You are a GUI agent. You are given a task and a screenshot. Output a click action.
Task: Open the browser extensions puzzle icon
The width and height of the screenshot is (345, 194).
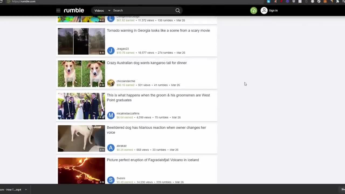click(x=337, y=1)
